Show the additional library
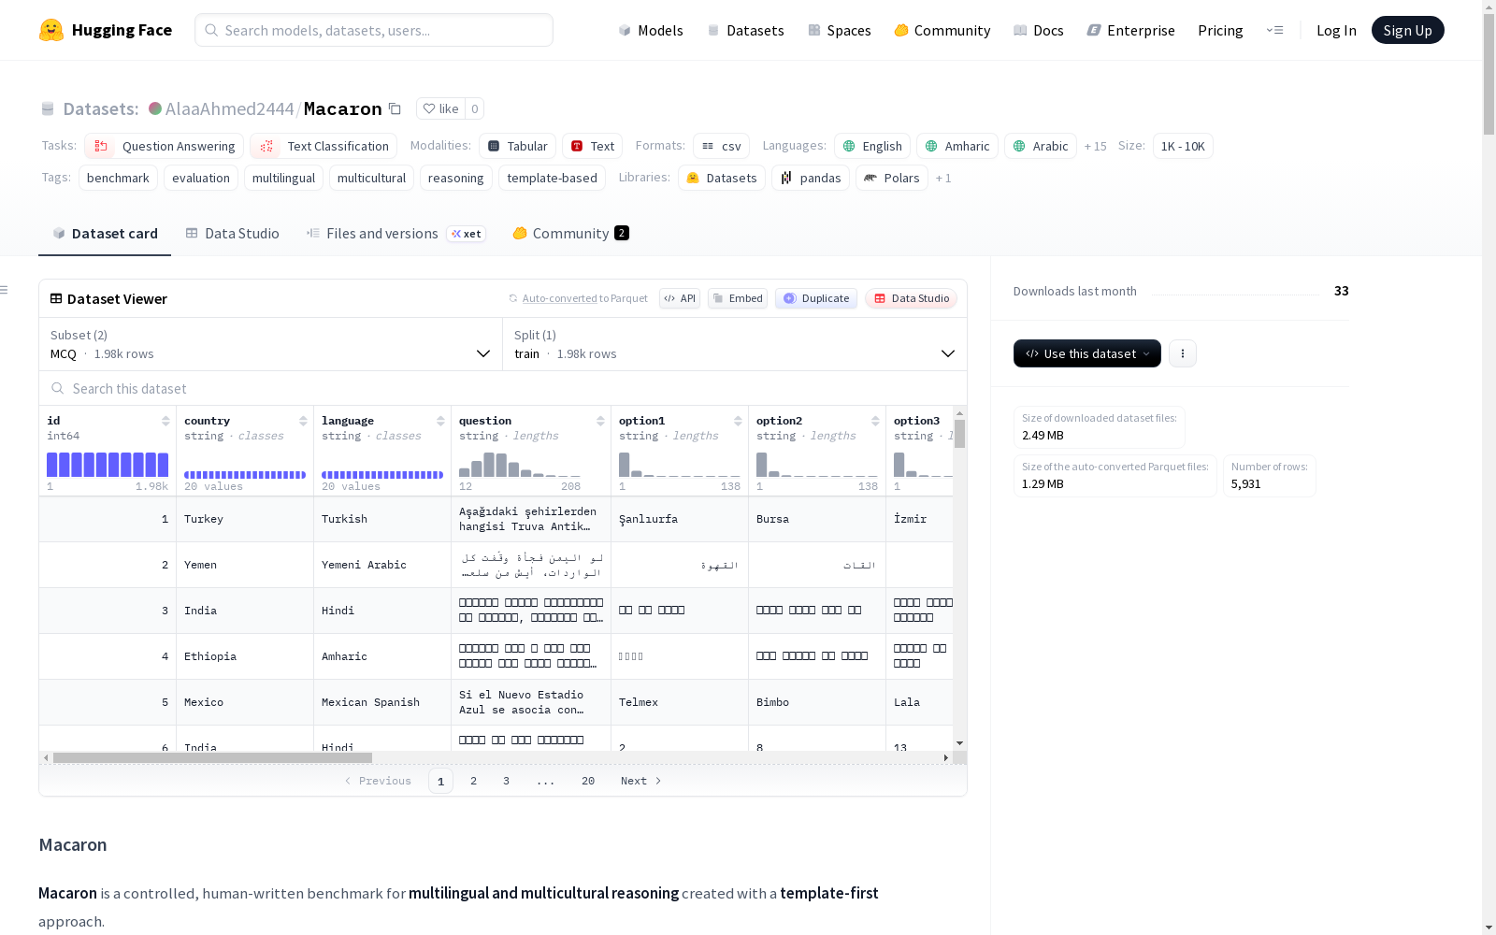 pyautogui.click(x=943, y=178)
